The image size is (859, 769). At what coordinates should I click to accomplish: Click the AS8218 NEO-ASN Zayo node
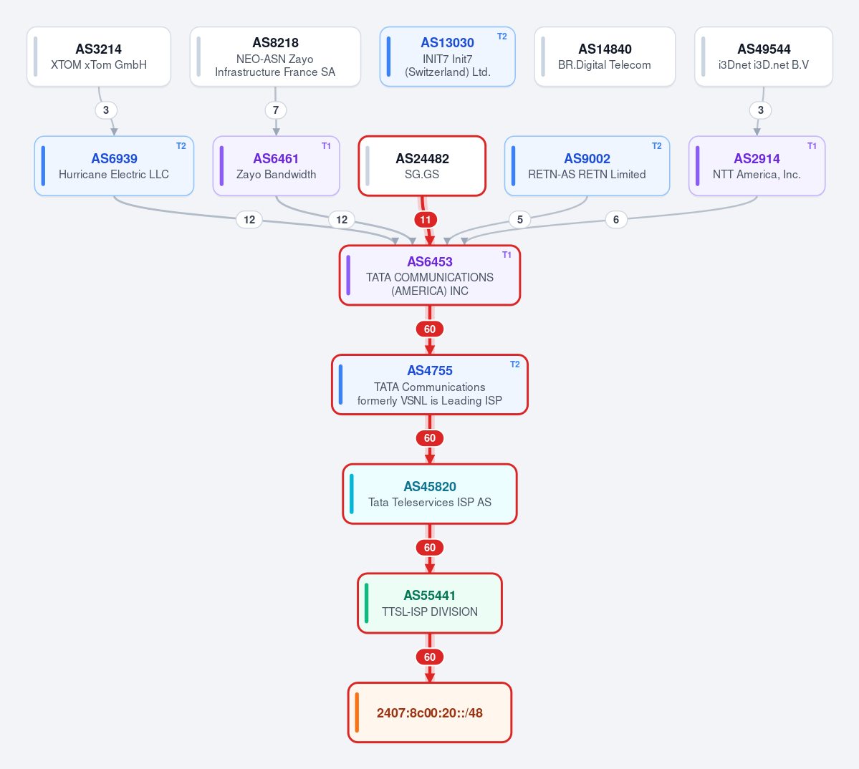click(275, 57)
